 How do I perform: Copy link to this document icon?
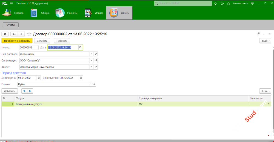(258, 34)
